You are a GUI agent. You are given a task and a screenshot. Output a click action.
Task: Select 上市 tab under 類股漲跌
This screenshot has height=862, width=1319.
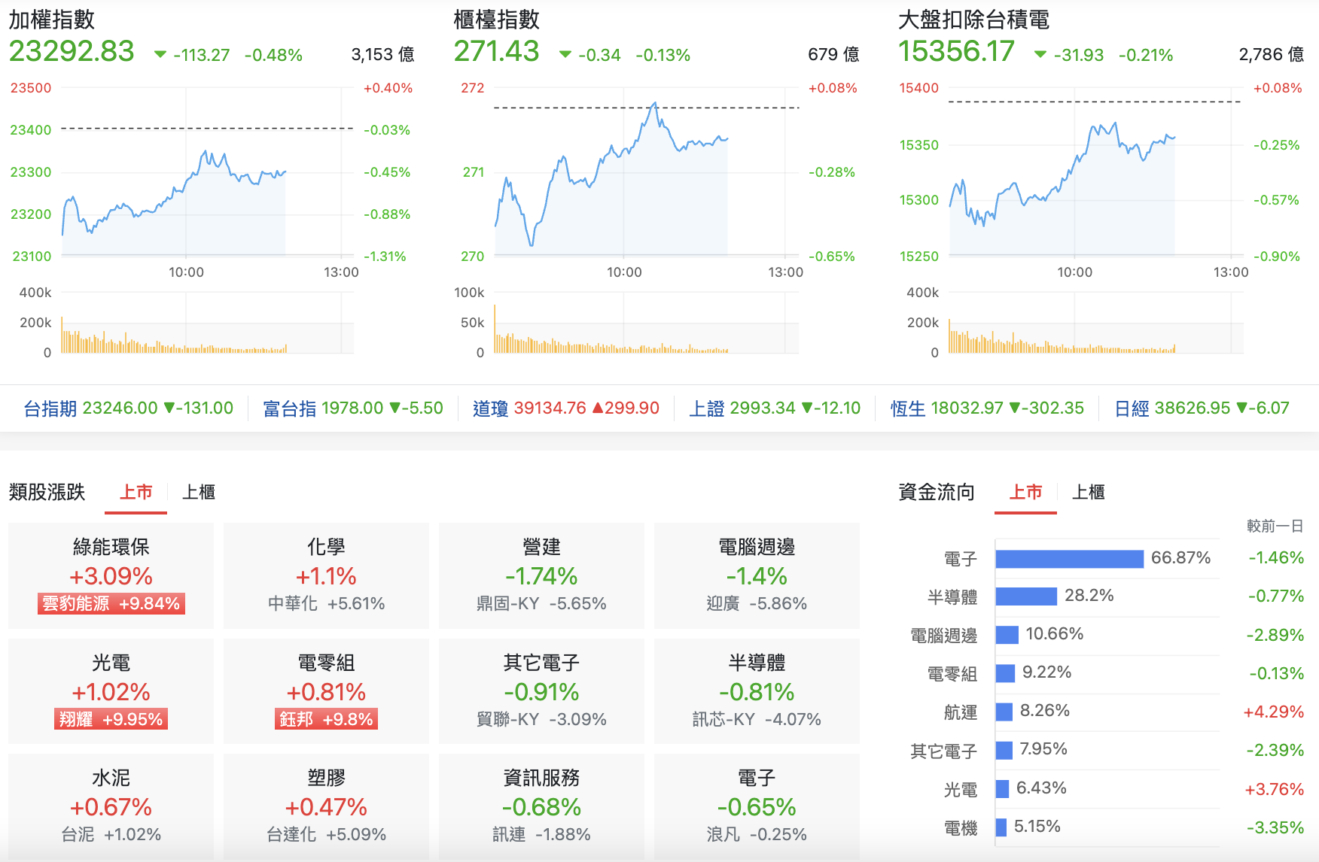coord(136,492)
